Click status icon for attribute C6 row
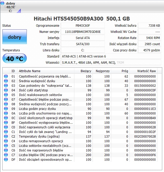The height and width of the screenshot is (172, 164). (6, 150)
